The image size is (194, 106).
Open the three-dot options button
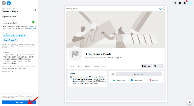[161, 66]
